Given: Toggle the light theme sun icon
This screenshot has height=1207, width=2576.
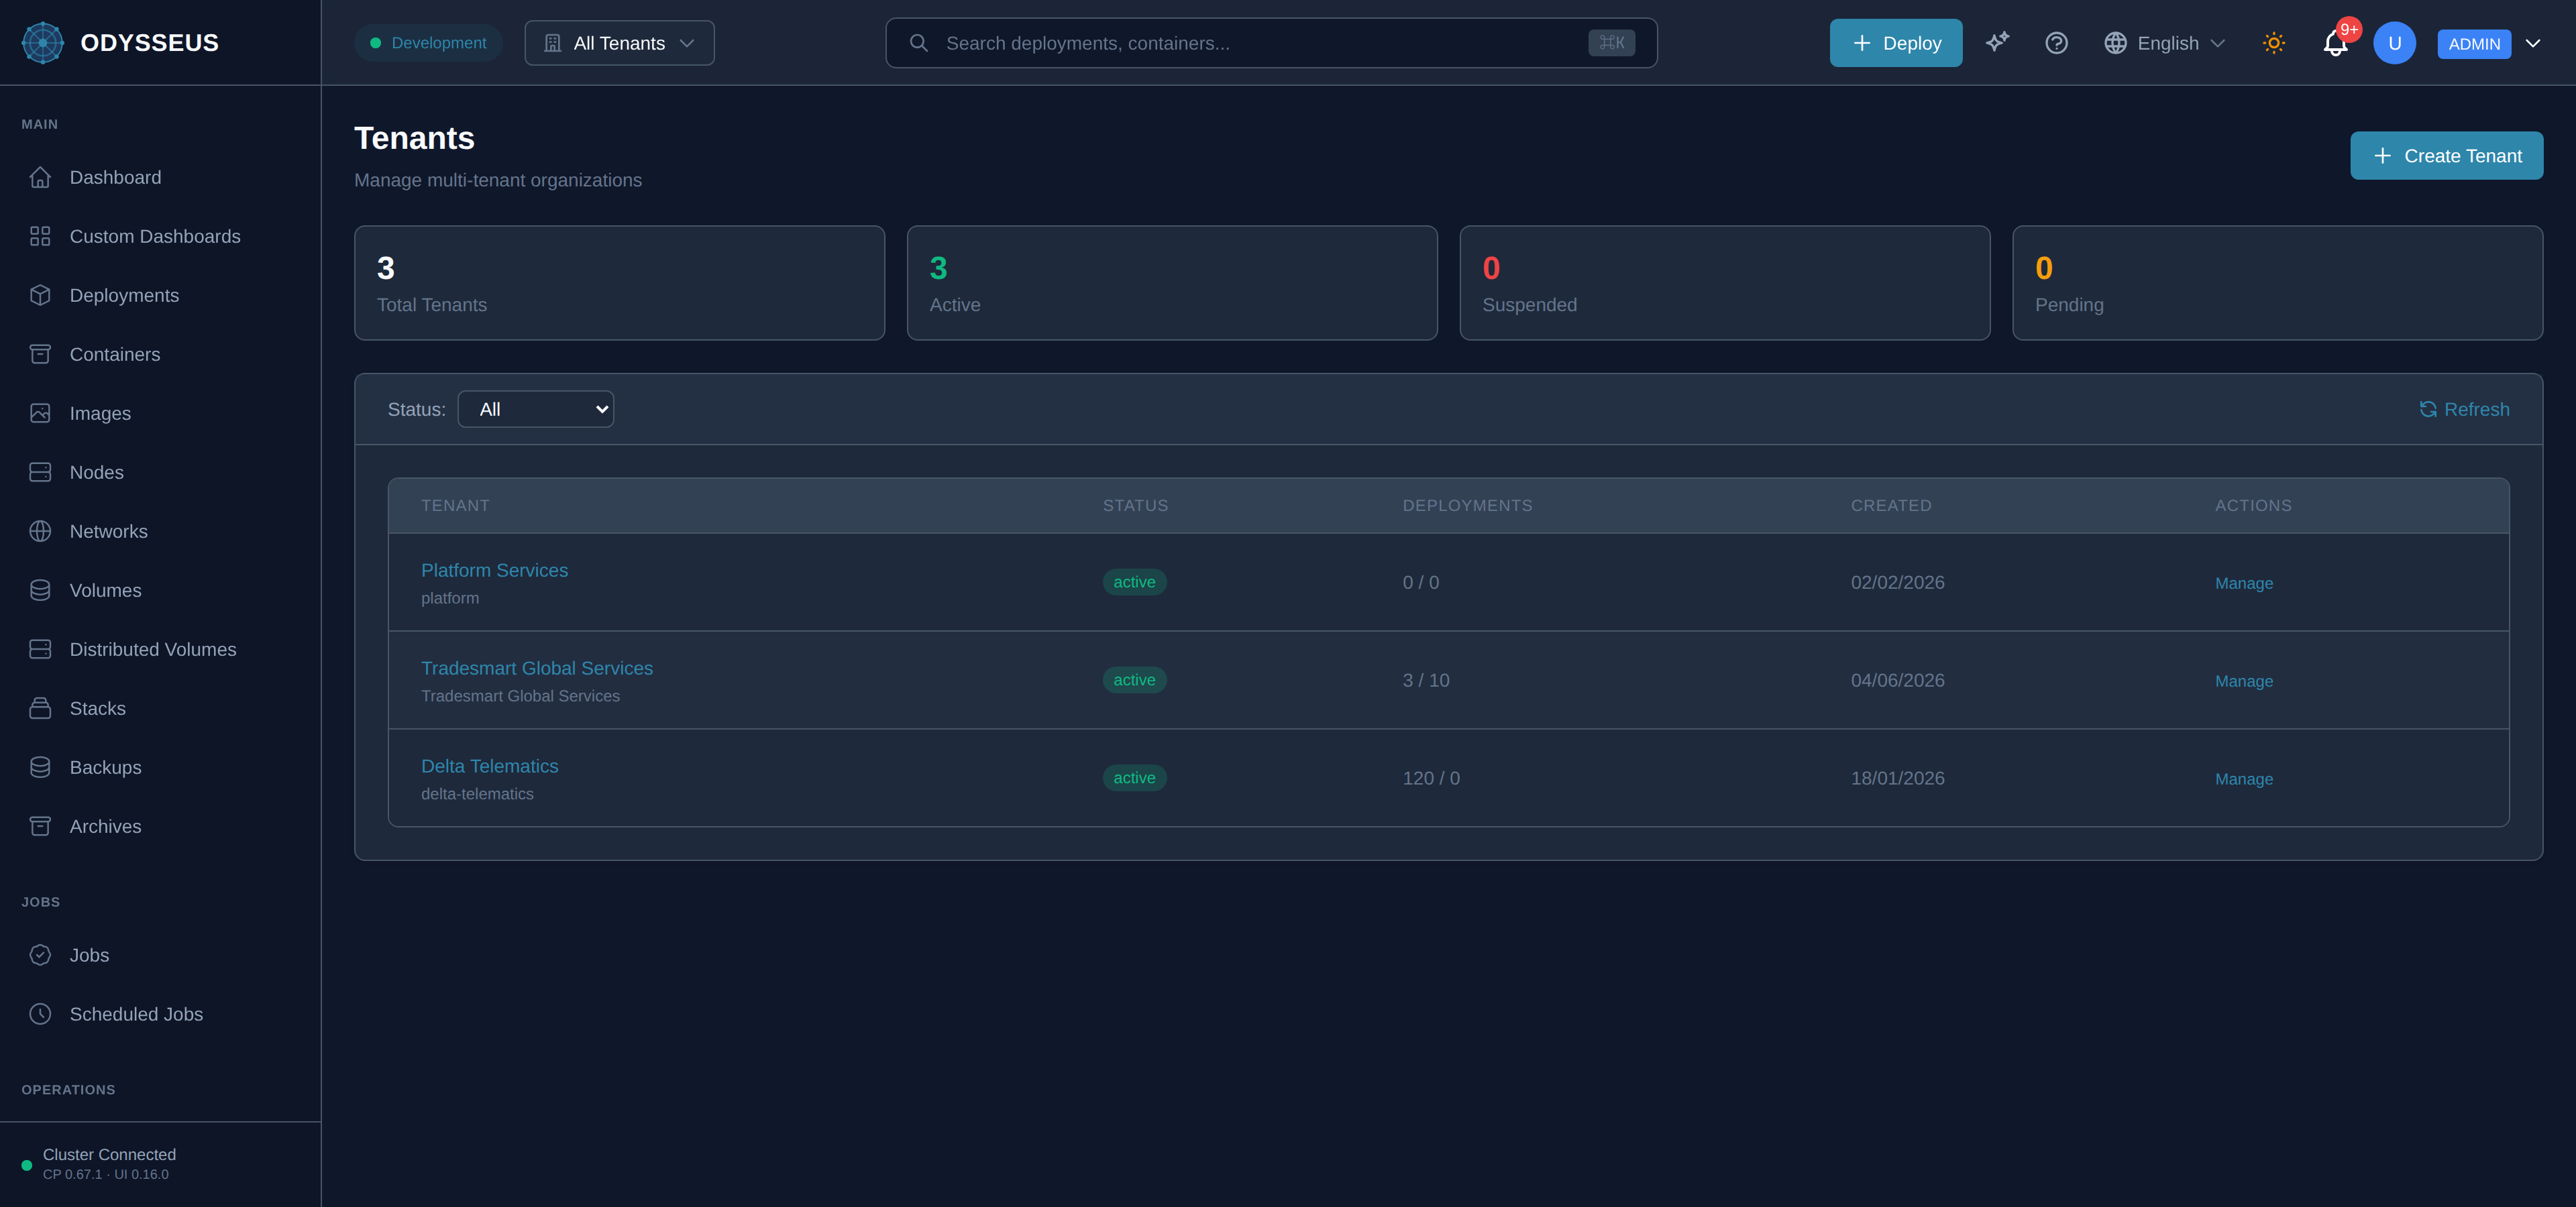Looking at the screenshot, I should 2273,43.
